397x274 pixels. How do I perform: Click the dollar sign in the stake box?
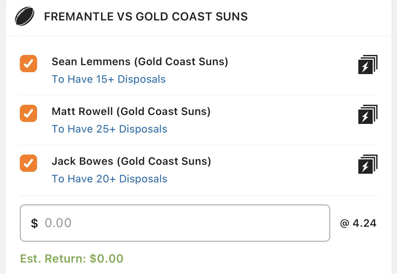(34, 223)
